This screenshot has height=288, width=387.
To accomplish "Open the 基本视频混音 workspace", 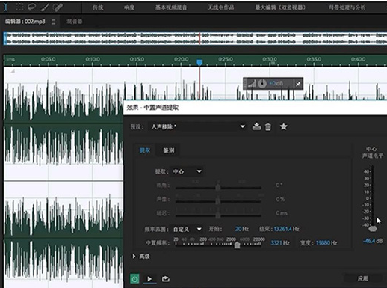I will 171,7.
